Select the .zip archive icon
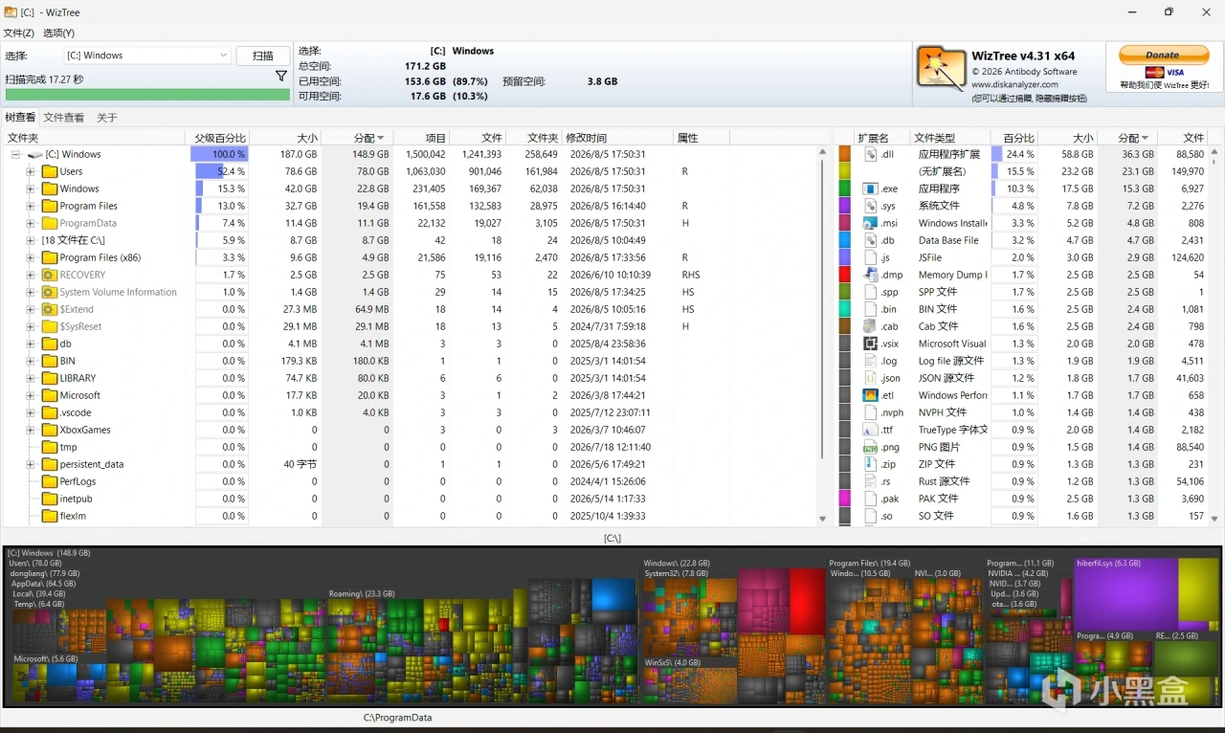The width and height of the screenshot is (1225, 733). pos(871,464)
